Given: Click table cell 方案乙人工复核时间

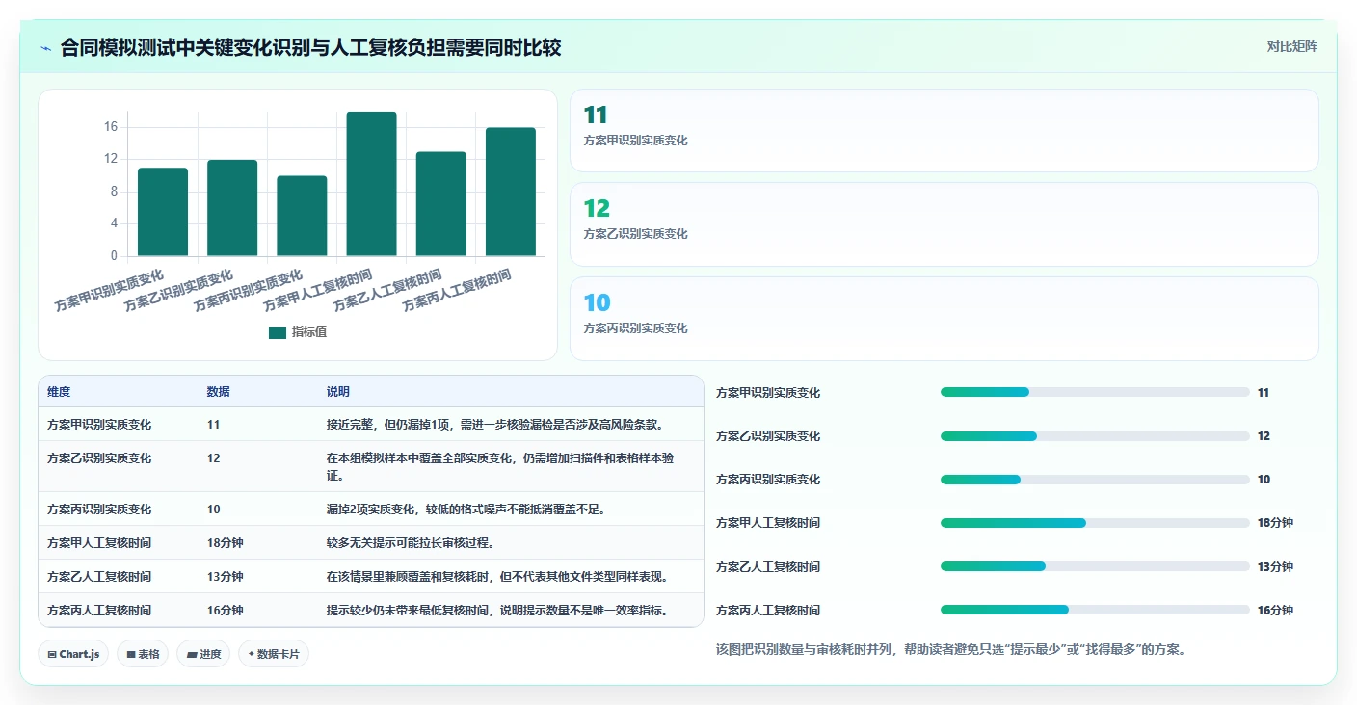Looking at the screenshot, I should [x=99, y=577].
